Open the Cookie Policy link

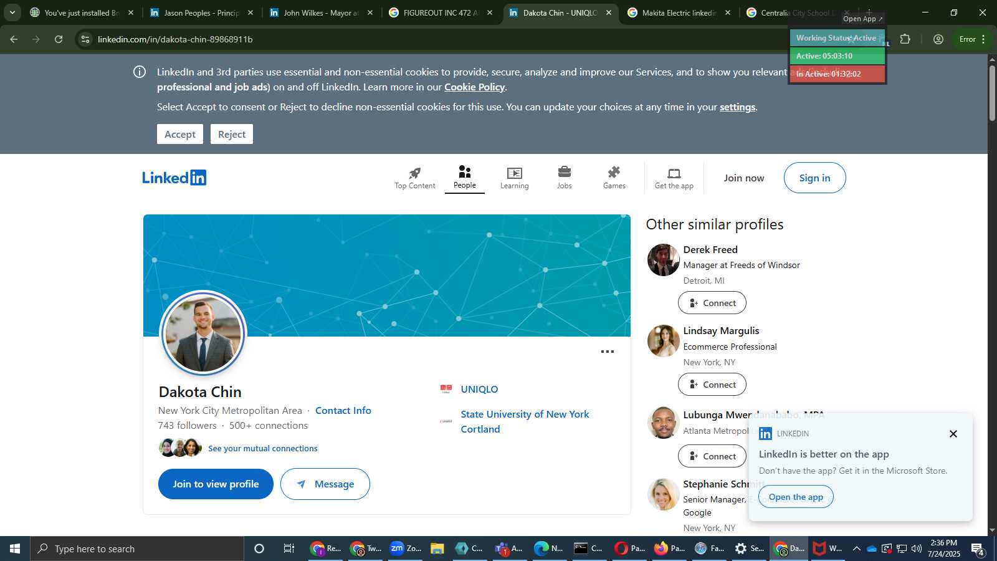tap(474, 87)
